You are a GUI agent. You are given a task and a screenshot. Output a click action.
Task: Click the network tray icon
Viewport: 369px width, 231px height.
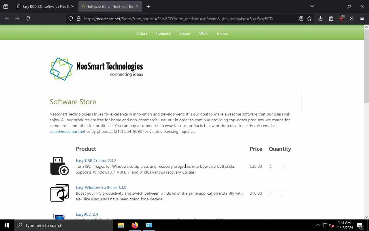click(x=325, y=225)
